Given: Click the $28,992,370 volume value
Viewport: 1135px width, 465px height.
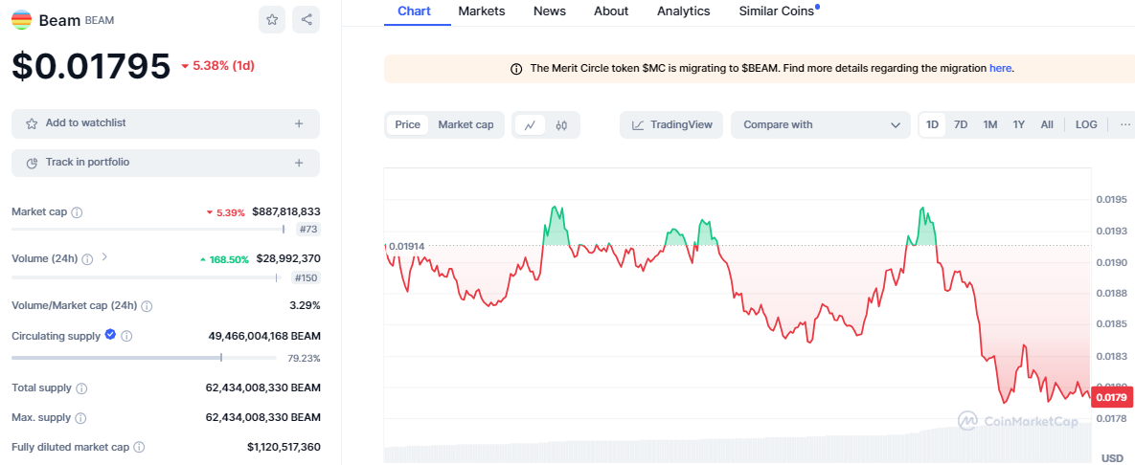Looking at the screenshot, I should 288,258.
